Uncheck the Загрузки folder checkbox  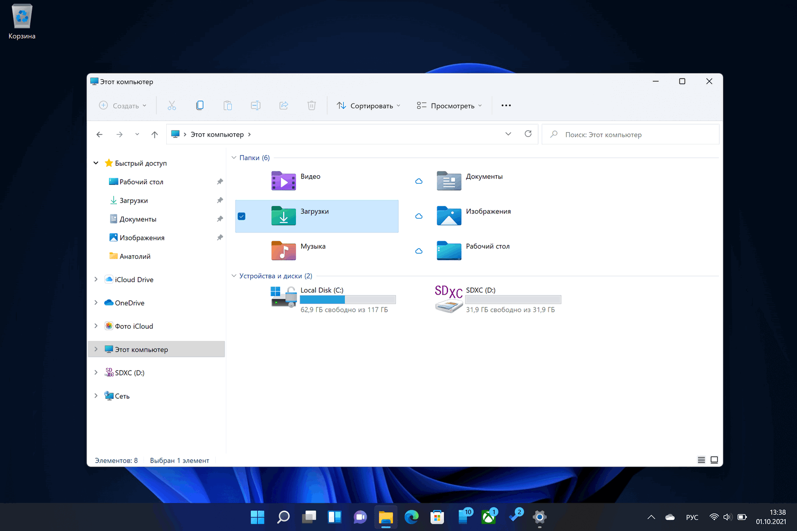[242, 216]
